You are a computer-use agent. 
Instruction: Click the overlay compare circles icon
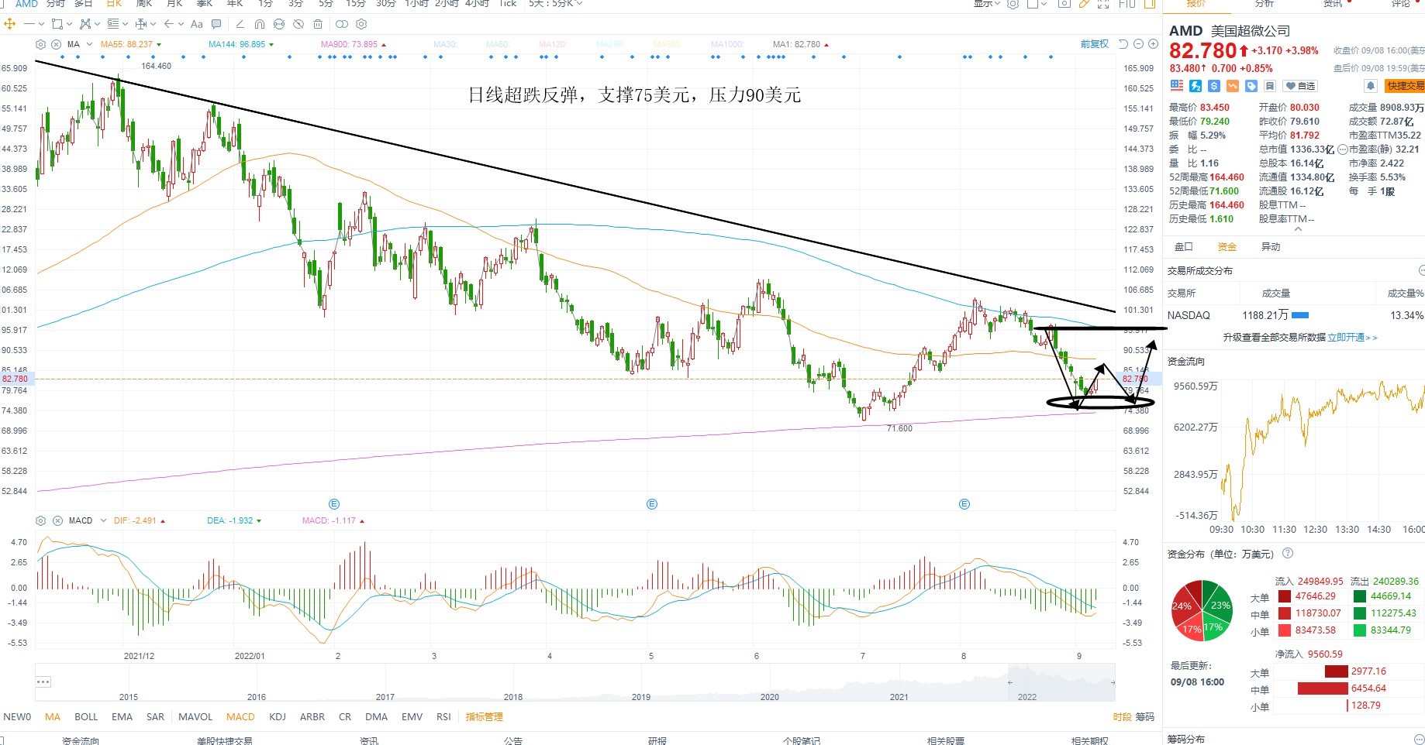coord(342,24)
